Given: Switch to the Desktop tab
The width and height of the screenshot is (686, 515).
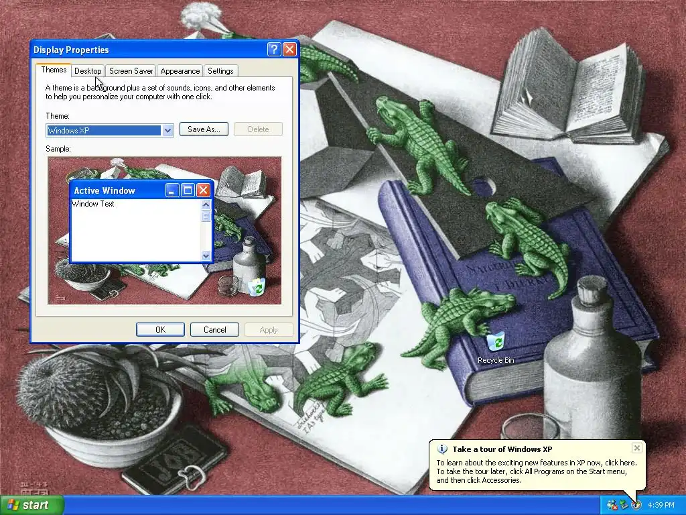Looking at the screenshot, I should tap(88, 71).
